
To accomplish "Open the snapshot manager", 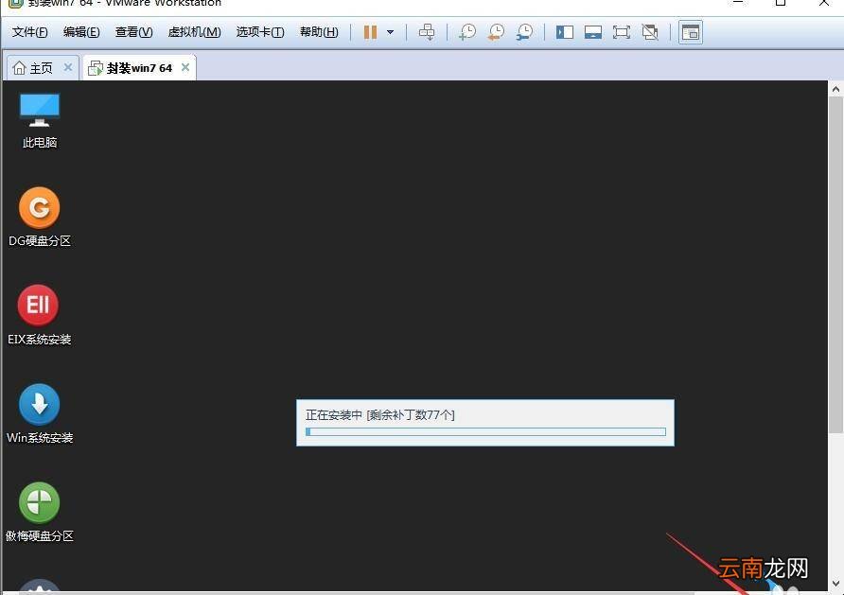I will point(524,32).
